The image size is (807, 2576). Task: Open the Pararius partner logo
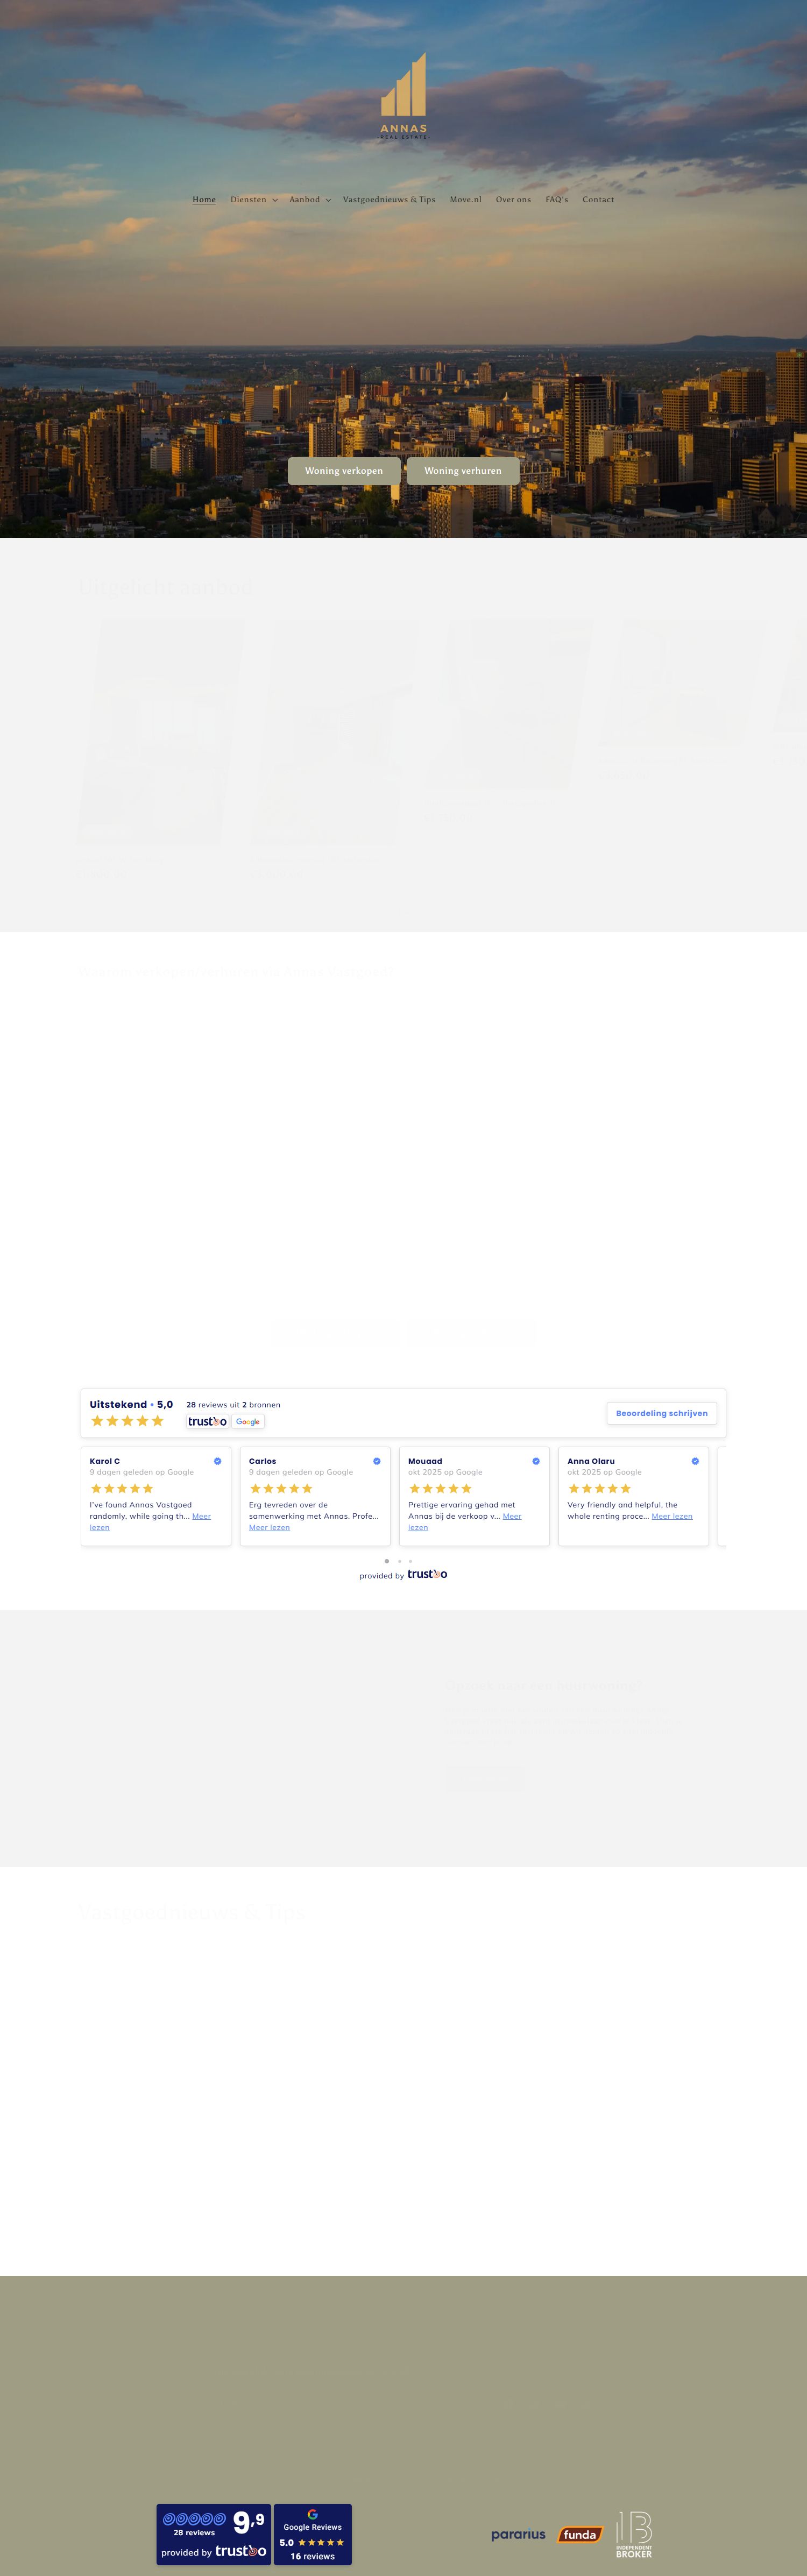518,2534
